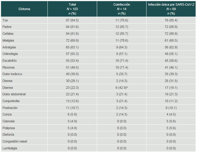This screenshot has height=152, width=197.
Task: Click the Dolor abdominal row label
Action: pos(14,94)
